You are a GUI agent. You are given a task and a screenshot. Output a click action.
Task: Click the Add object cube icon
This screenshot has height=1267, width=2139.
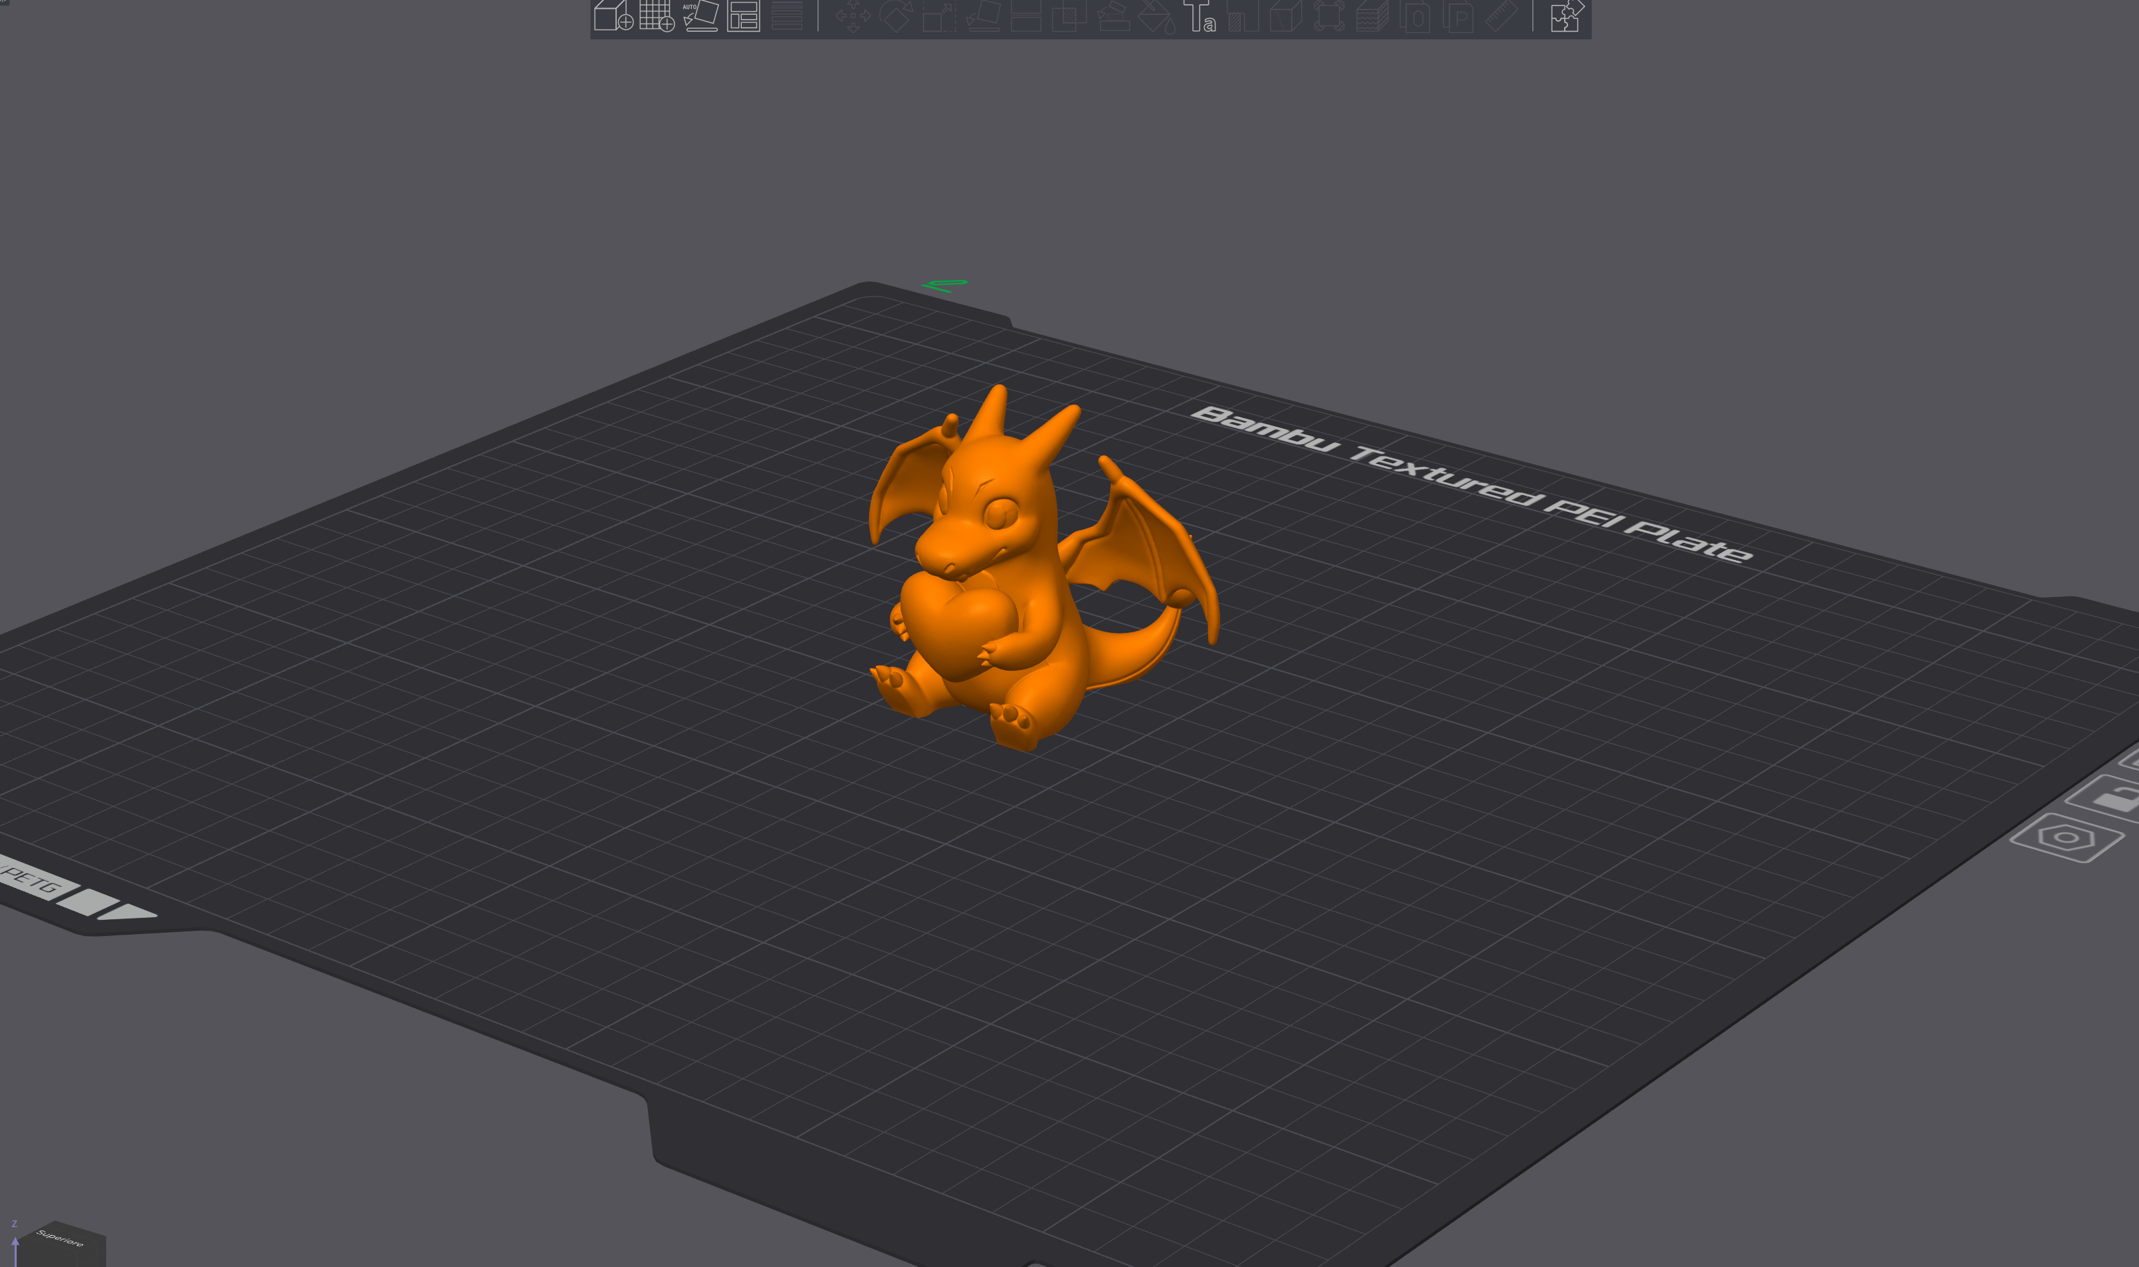point(613,16)
